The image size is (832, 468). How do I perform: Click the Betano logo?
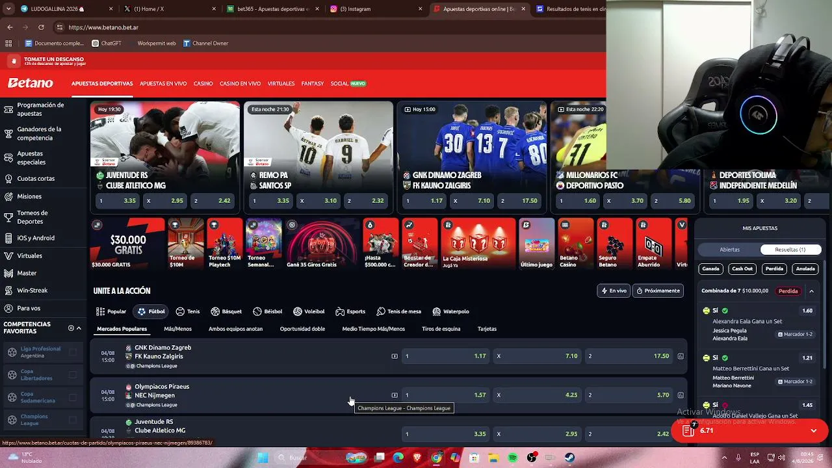pos(30,83)
